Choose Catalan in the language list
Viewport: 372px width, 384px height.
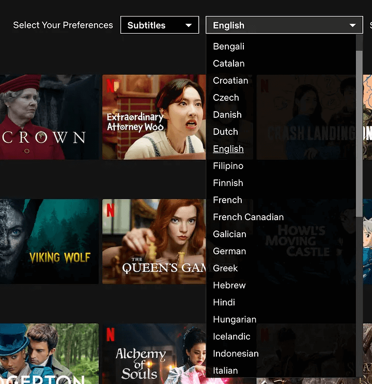click(x=228, y=64)
